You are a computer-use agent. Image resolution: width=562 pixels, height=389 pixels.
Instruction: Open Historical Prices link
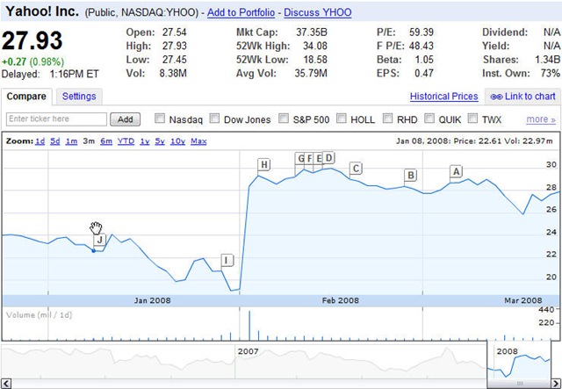[443, 97]
